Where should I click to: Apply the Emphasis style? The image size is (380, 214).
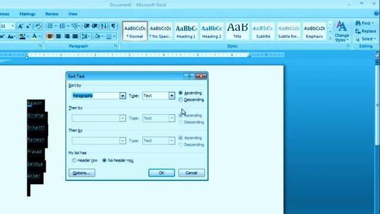click(x=314, y=32)
